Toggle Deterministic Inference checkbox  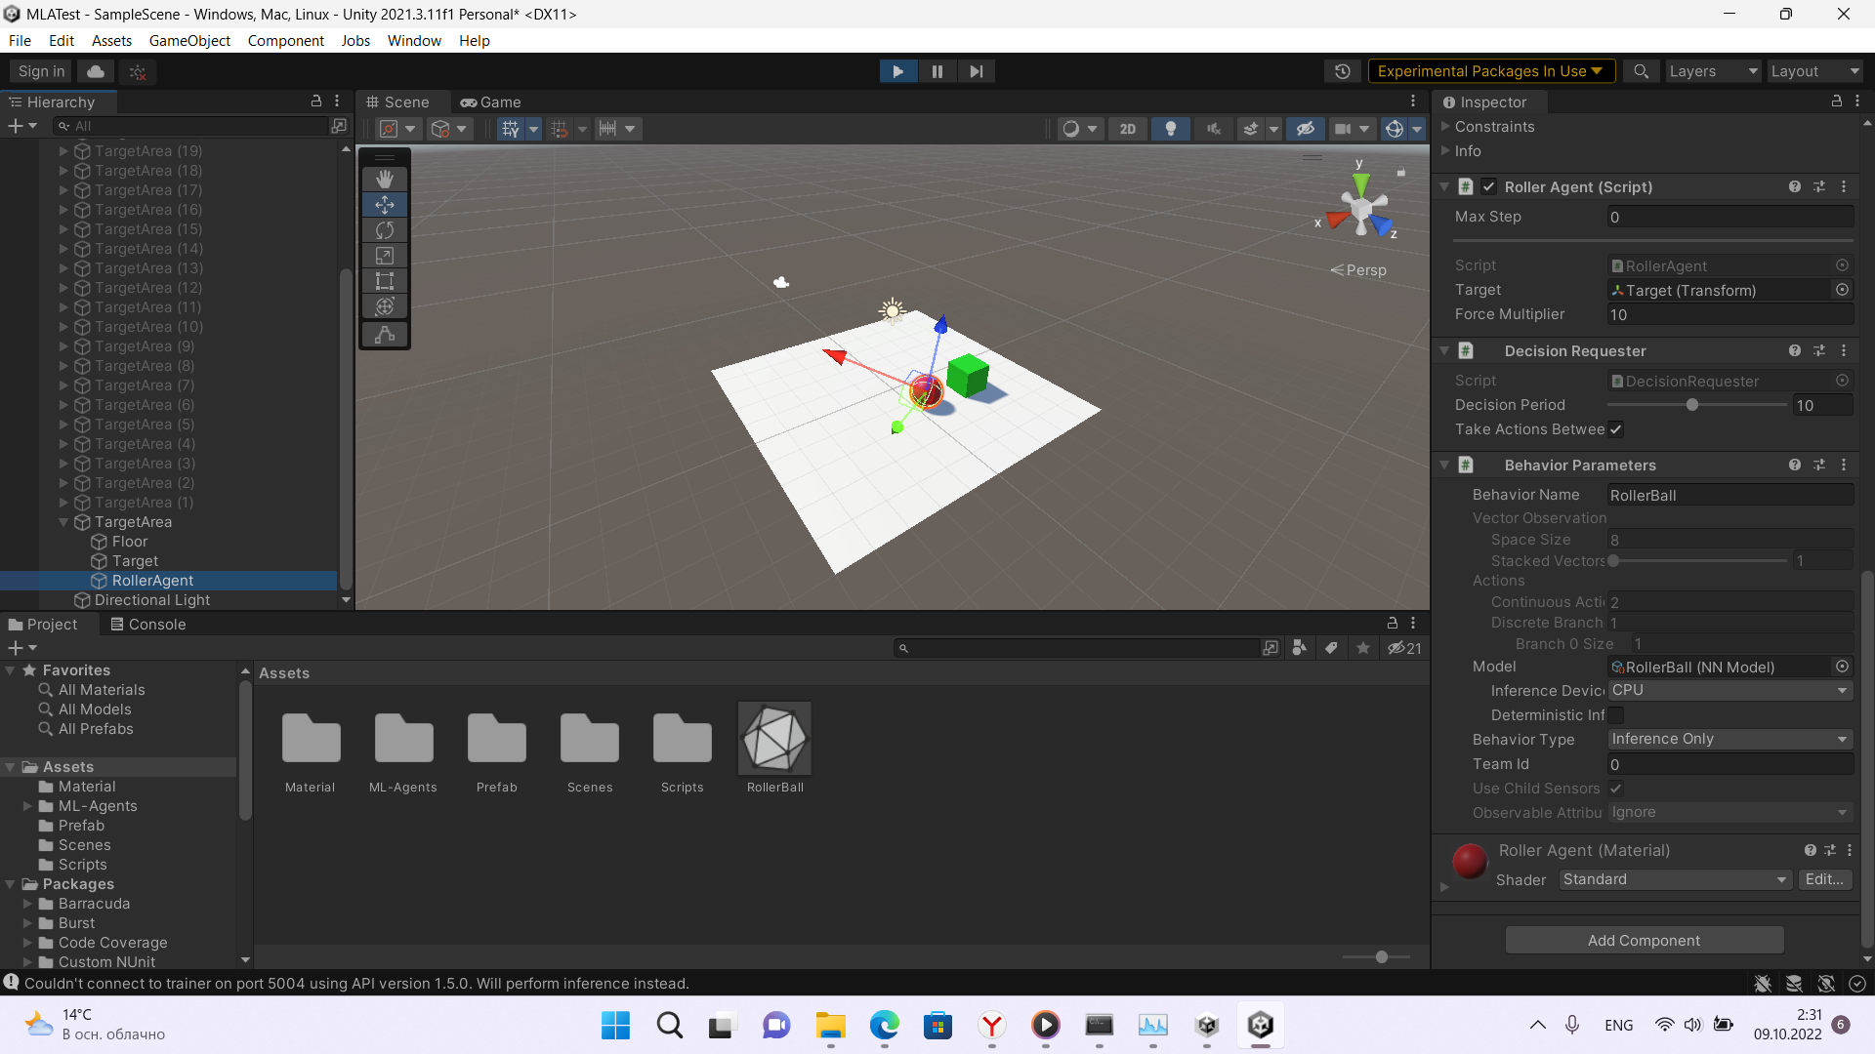(x=1616, y=715)
